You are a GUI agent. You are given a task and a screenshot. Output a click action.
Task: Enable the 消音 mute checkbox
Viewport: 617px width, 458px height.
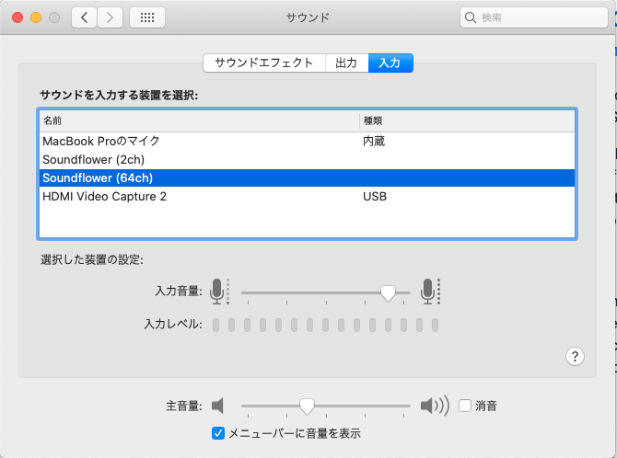click(x=465, y=406)
